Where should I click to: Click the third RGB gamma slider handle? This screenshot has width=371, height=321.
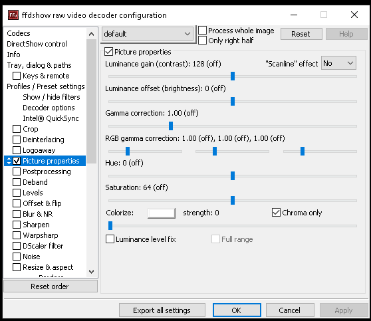coord(303,151)
